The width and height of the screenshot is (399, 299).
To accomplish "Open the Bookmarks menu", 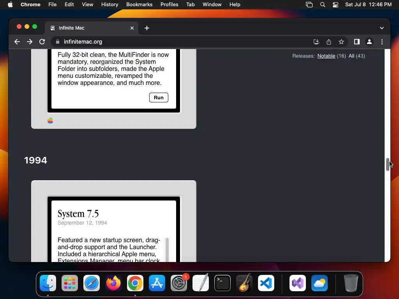I will click(139, 5).
